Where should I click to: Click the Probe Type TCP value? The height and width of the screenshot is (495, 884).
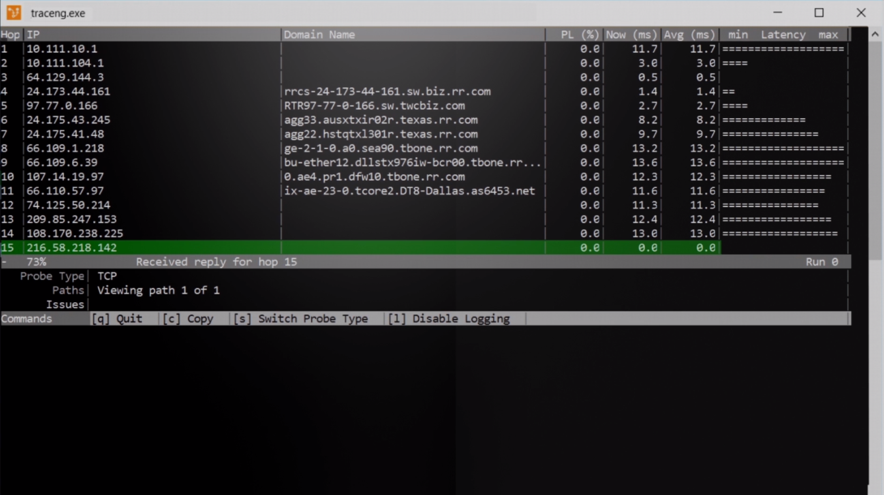107,276
